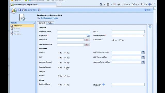Select Yes for Kaseya Account
Viewport: 165px width, 93px height.
coord(65,68)
